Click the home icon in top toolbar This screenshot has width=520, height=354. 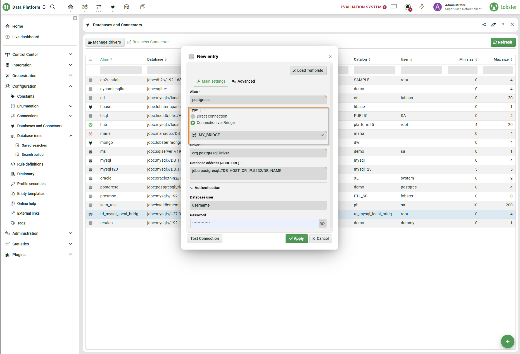point(70,7)
